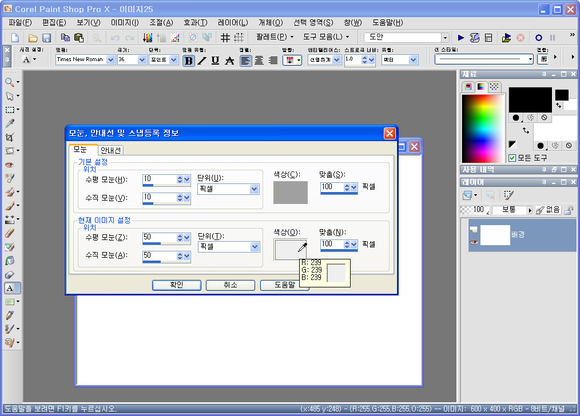580x416 pixels.
Task: Open the 도안 script selection dropdown
Action: click(445, 38)
